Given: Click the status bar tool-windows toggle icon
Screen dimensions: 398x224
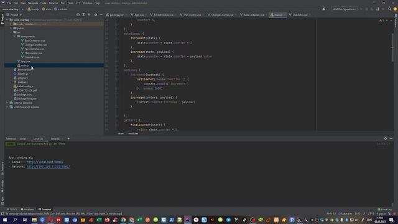Looking at the screenshot, I should coord(2,214).
